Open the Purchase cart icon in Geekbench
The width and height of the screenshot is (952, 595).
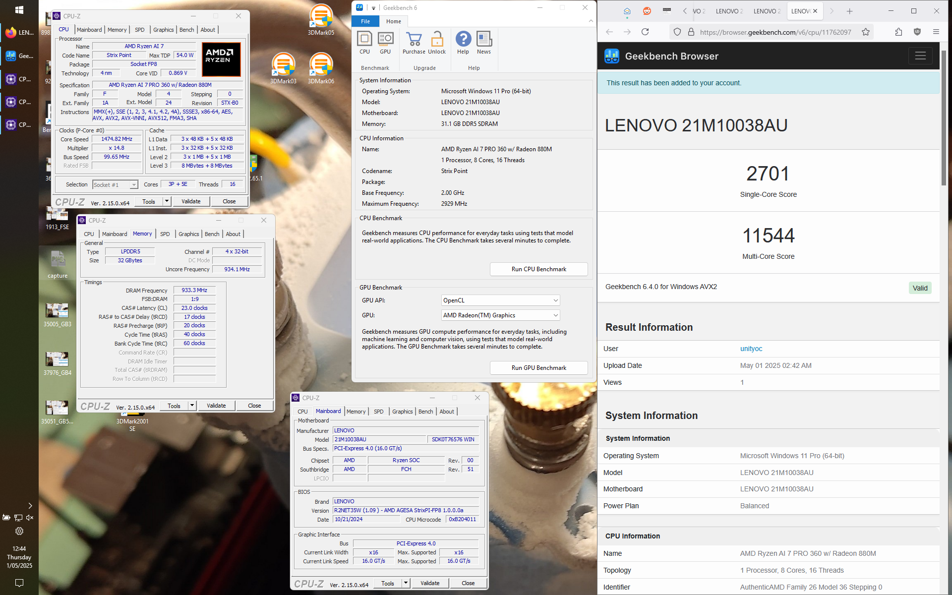pyautogui.click(x=414, y=43)
